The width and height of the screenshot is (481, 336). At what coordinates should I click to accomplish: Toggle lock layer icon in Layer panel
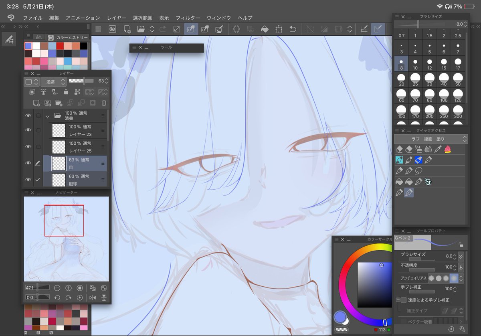click(x=66, y=92)
